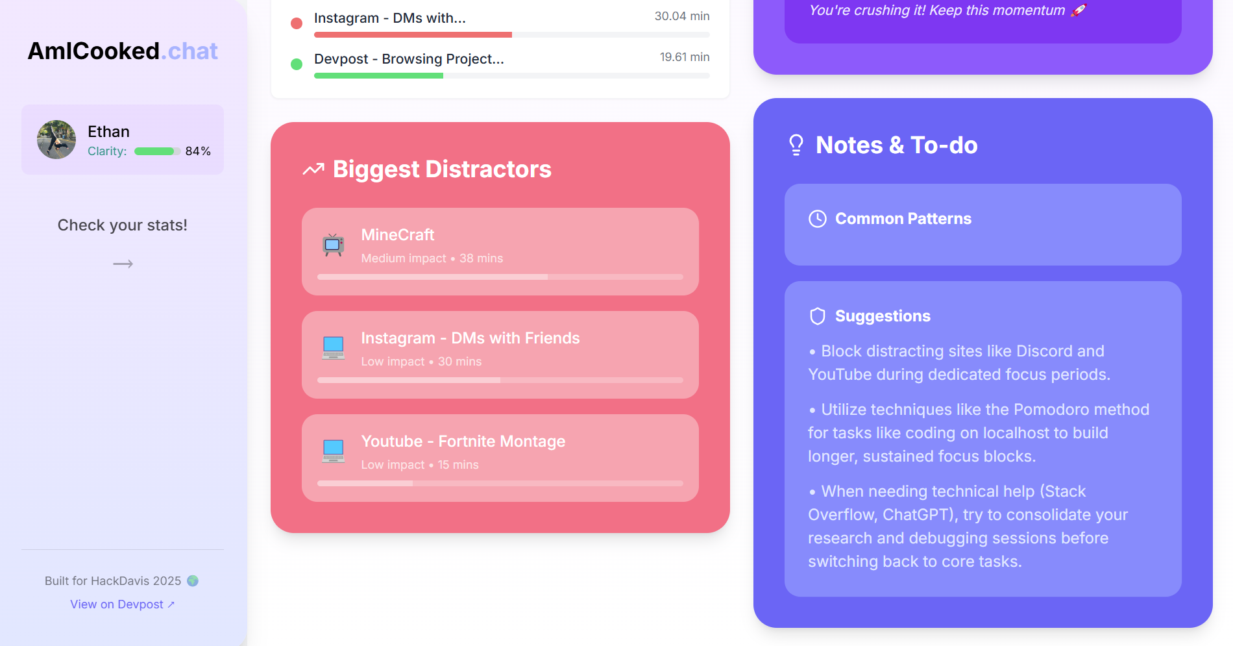Click the laptop icon on the Instagram DMs card
Viewport: 1233px width, 646px height.
pyautogui.click(x=334, y=348)
